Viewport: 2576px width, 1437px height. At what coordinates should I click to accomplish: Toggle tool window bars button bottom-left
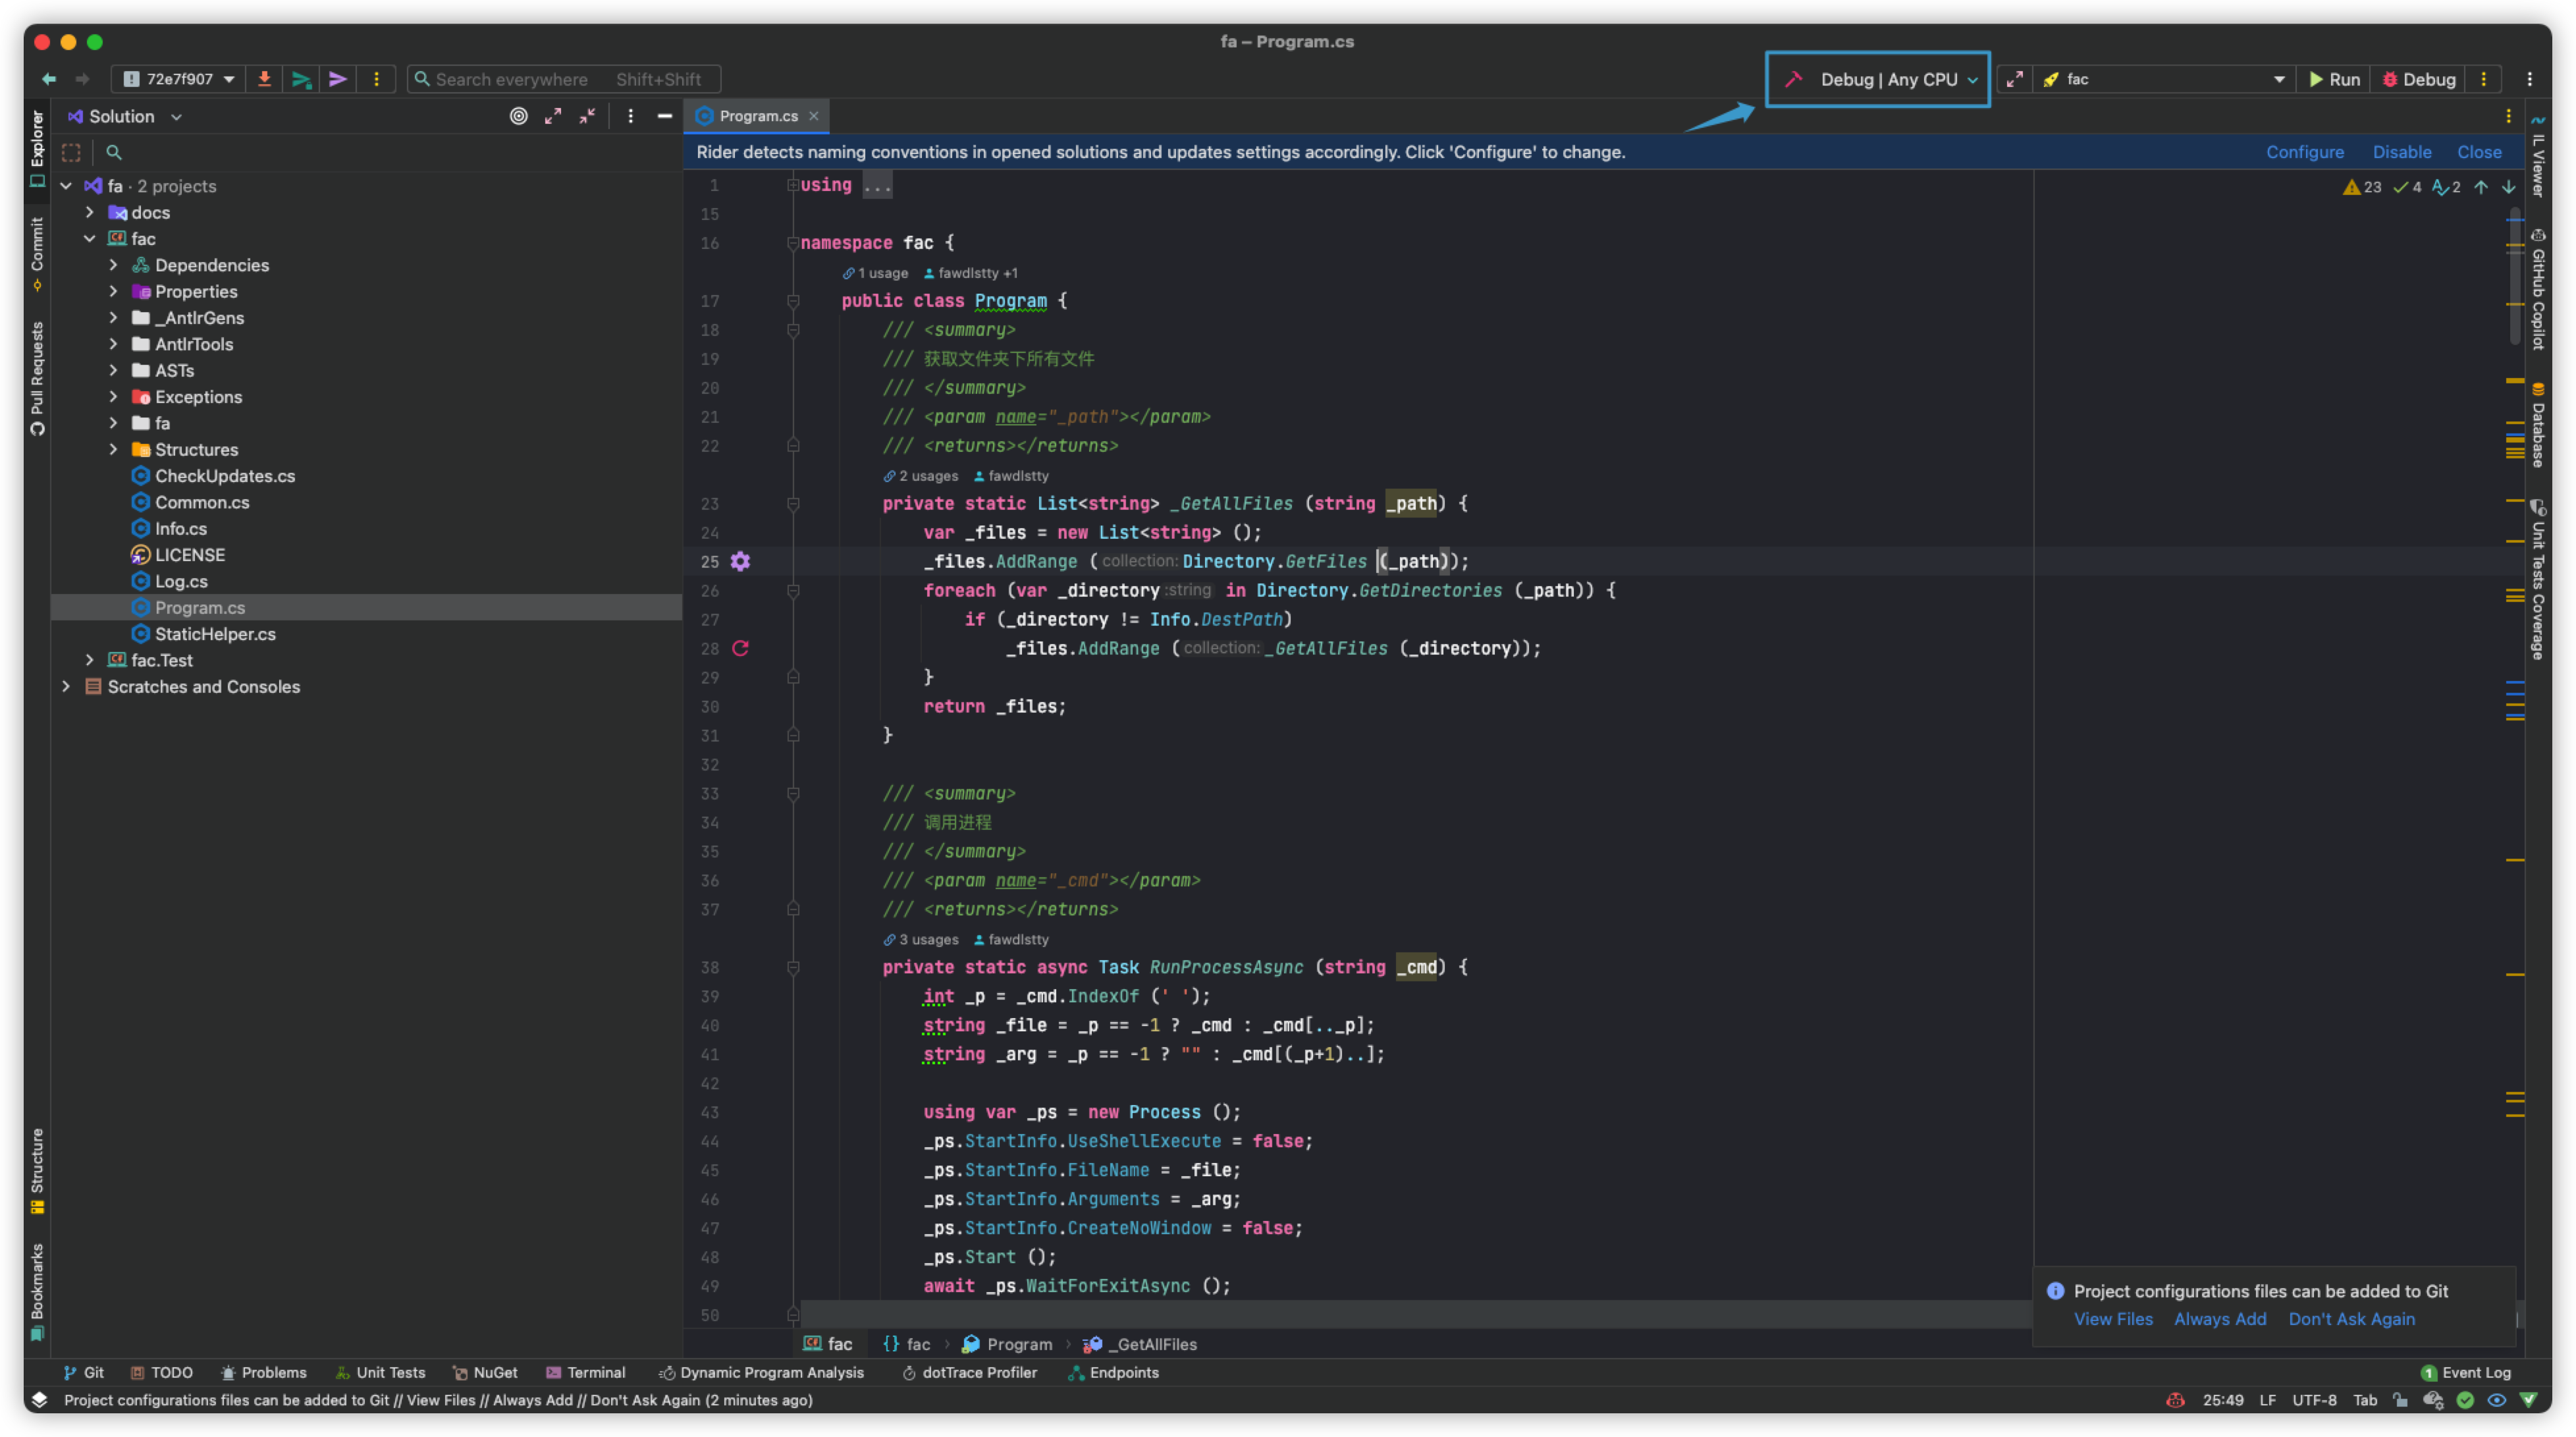coord(39,1399)
